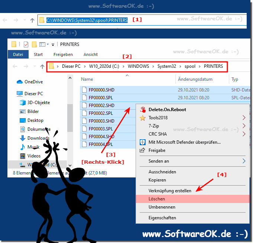This screenshot has width=253, height=243.
Task: Sort files by the Typ column header
Action: [235, 79]
